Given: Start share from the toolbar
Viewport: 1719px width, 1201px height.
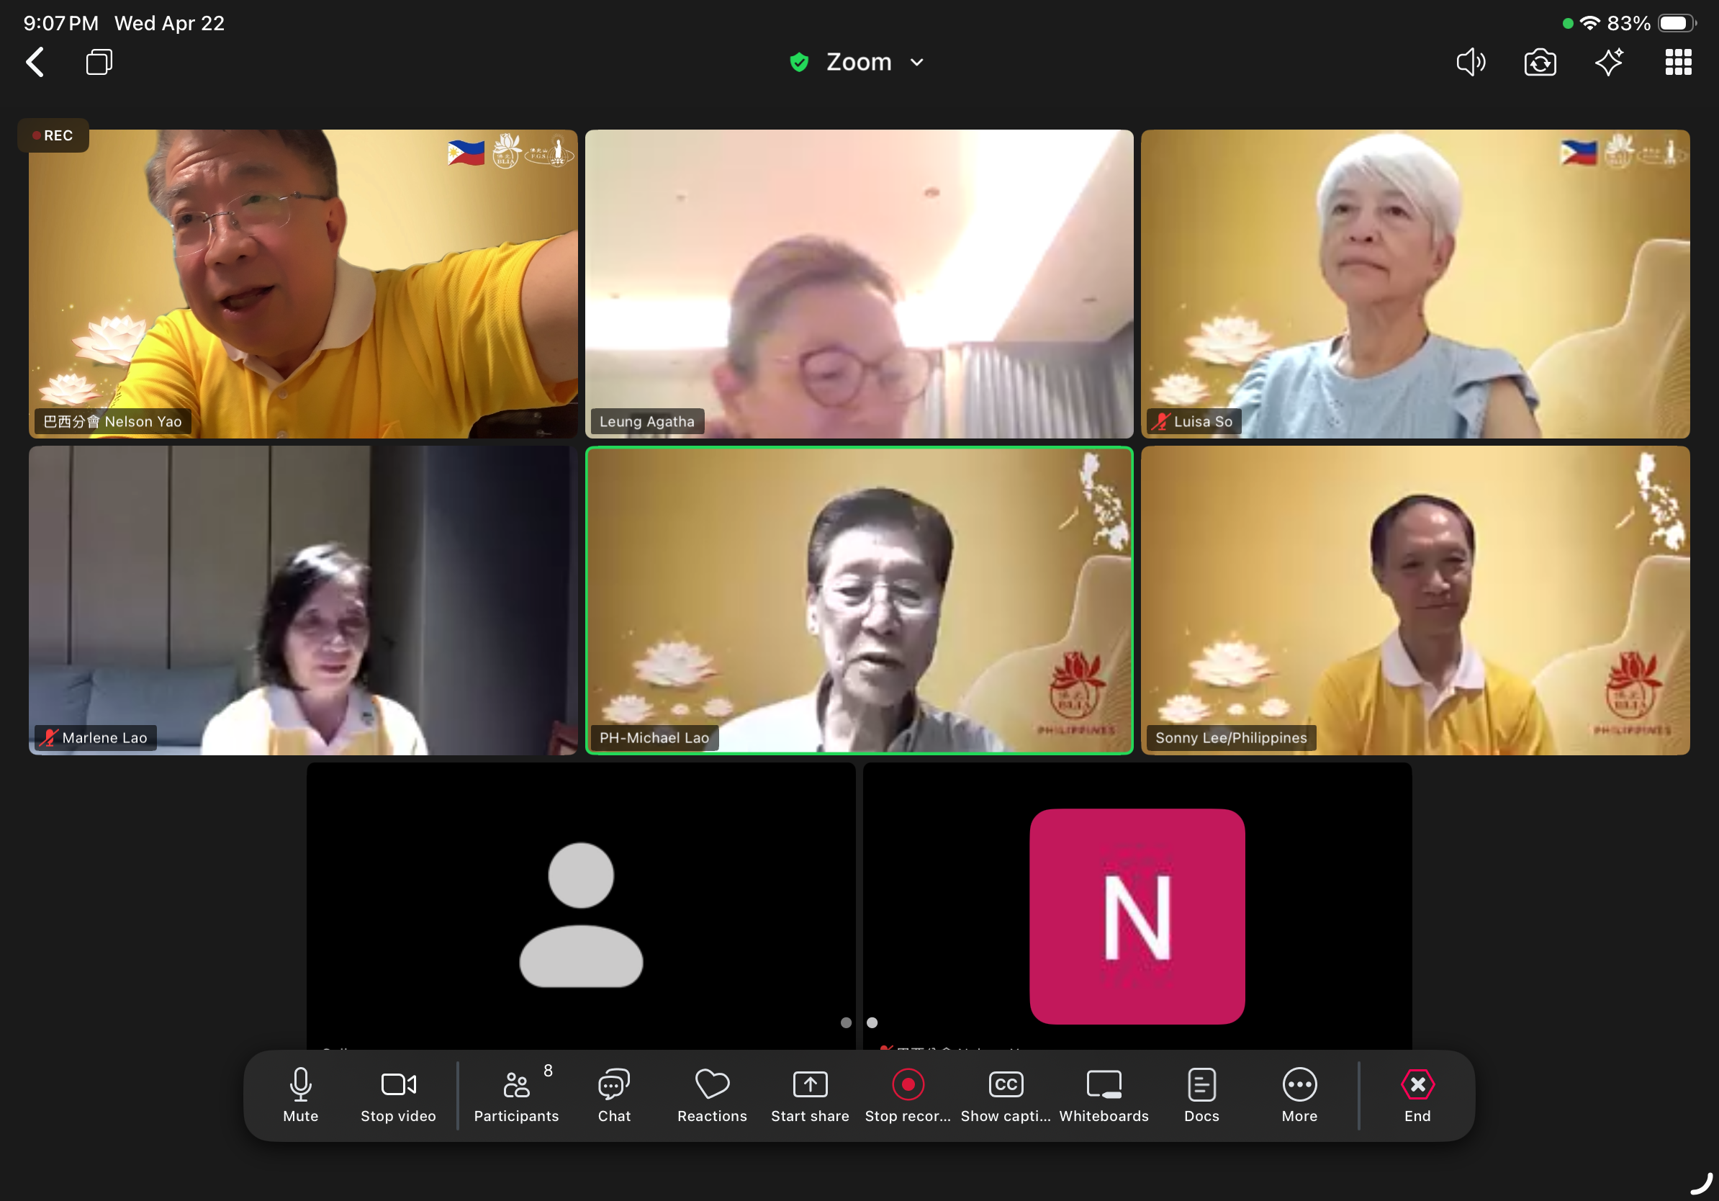Looking at the screenshot, I should pyautogui.click(x=809, y=1094).
